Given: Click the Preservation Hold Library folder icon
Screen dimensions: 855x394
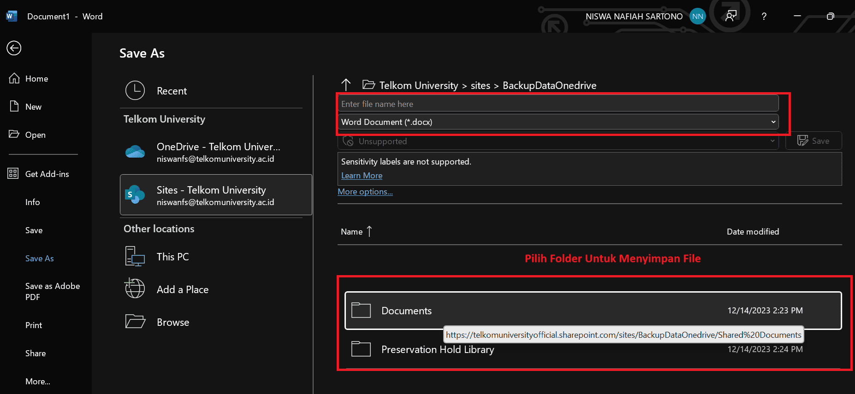Looking at the screenshot, I should point(361,349).
